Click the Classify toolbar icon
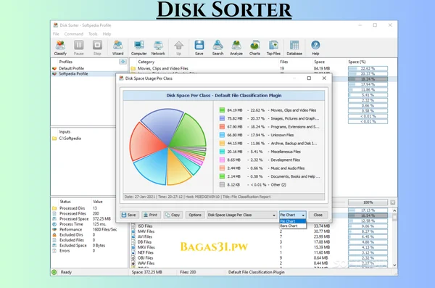This screenshot has height=288, width=435. pyautogui.click(x=60, y=47)
